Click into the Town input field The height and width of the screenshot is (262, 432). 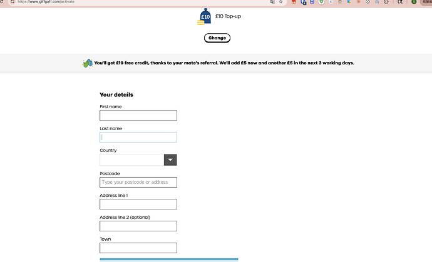[x=138, y=248]
